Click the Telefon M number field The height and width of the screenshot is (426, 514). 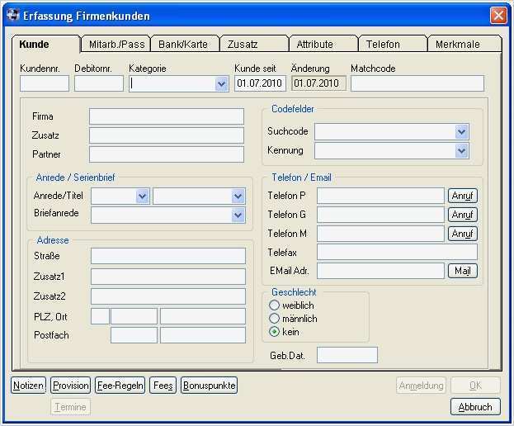(380, 234)
